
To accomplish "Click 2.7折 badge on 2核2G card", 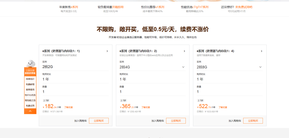I will point(46,100).
